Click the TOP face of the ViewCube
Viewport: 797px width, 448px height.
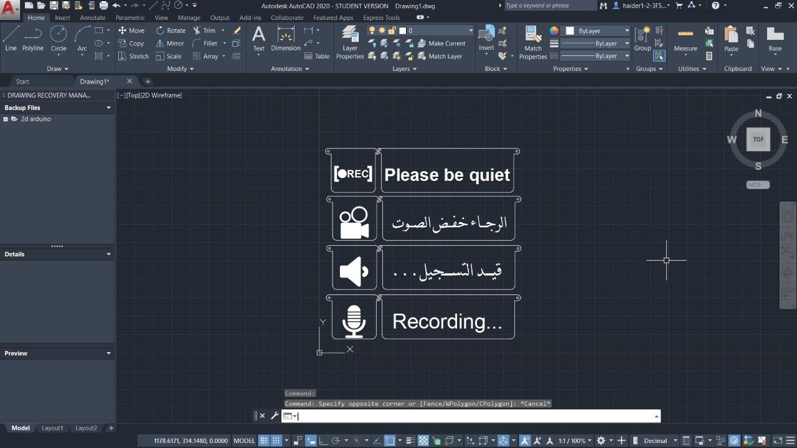(758, 139)
